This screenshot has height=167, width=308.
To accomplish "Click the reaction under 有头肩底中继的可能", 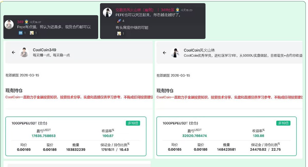I will coord(120,34).
